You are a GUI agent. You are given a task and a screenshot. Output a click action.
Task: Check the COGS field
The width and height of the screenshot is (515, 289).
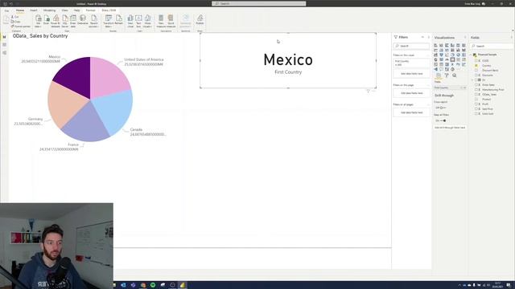click(x=476, y=61)
